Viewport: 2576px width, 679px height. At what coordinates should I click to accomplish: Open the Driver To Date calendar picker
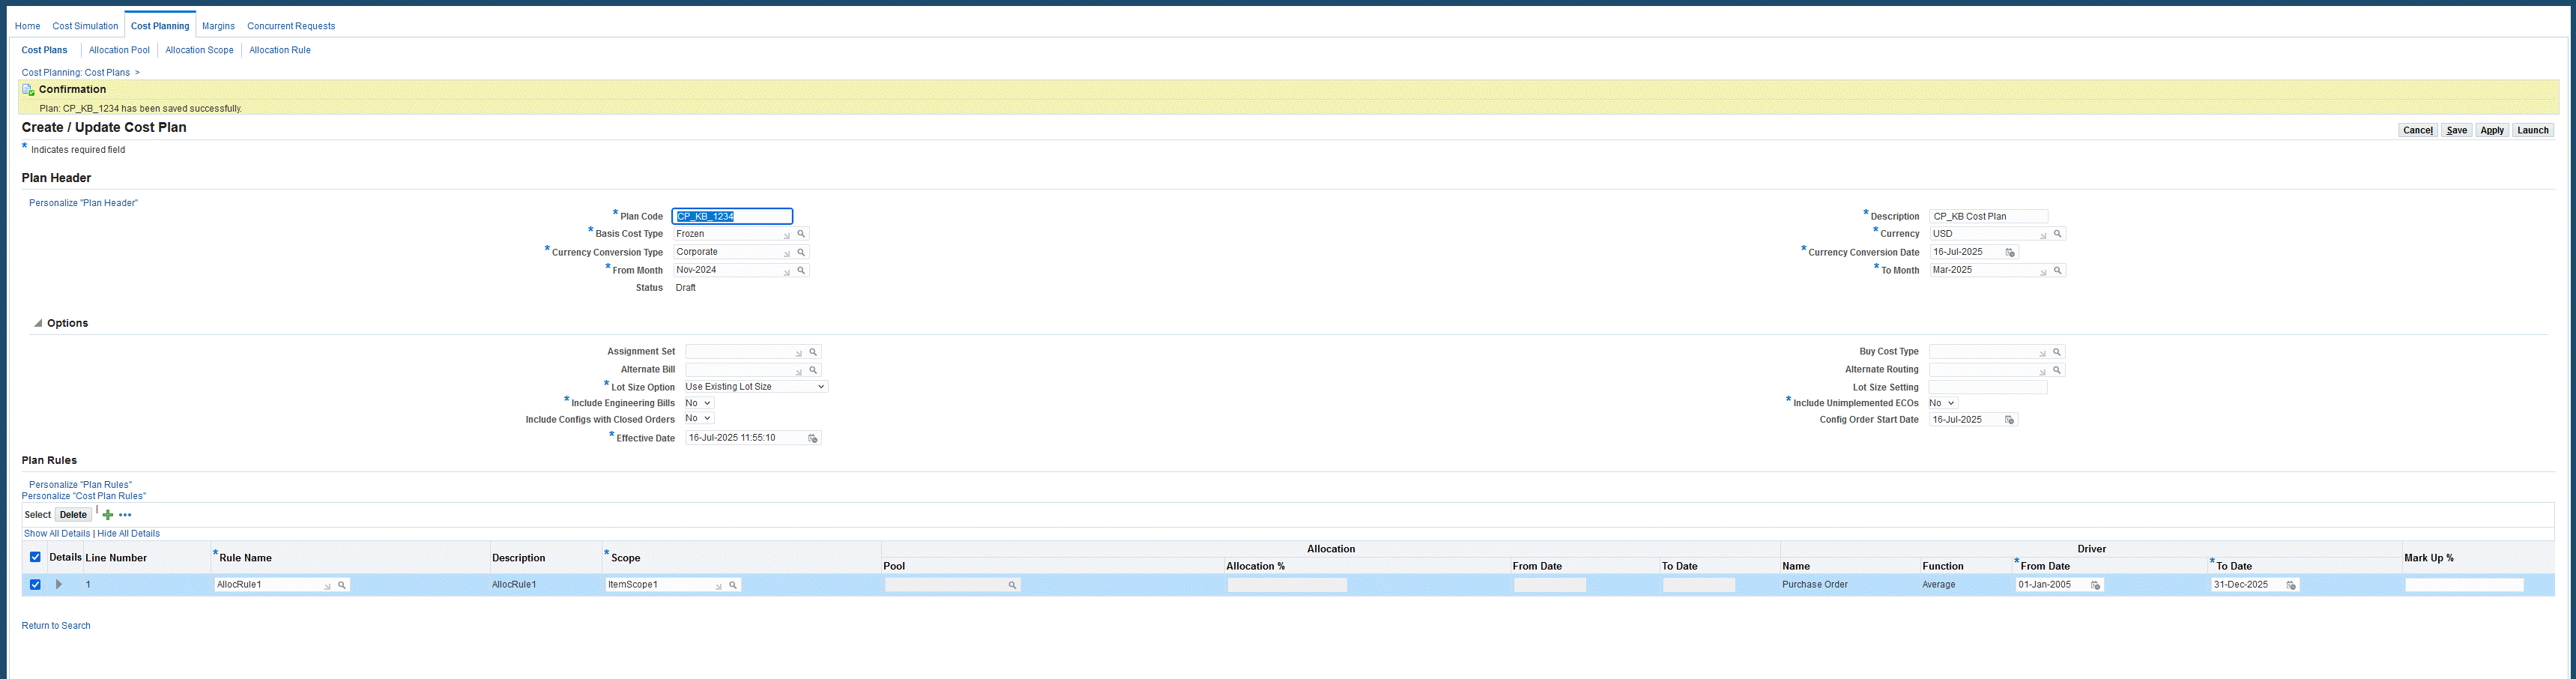[x=2291, y=585]
